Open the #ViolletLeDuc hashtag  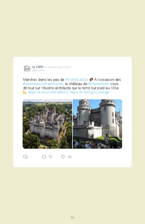coord(77,80)
